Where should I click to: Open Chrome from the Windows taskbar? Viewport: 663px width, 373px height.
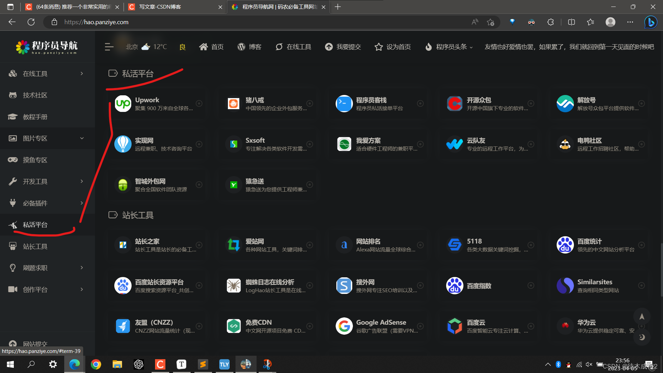tap(96, 364)
